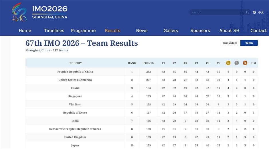Open the Timelines menu item
The image size is (269, 149).
(54, 31)
